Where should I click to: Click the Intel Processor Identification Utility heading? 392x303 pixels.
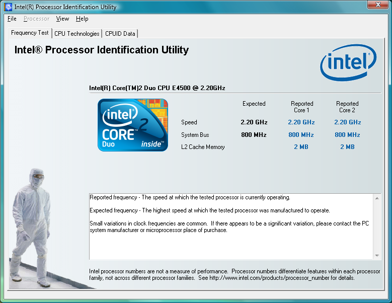(x=102, y=50)
